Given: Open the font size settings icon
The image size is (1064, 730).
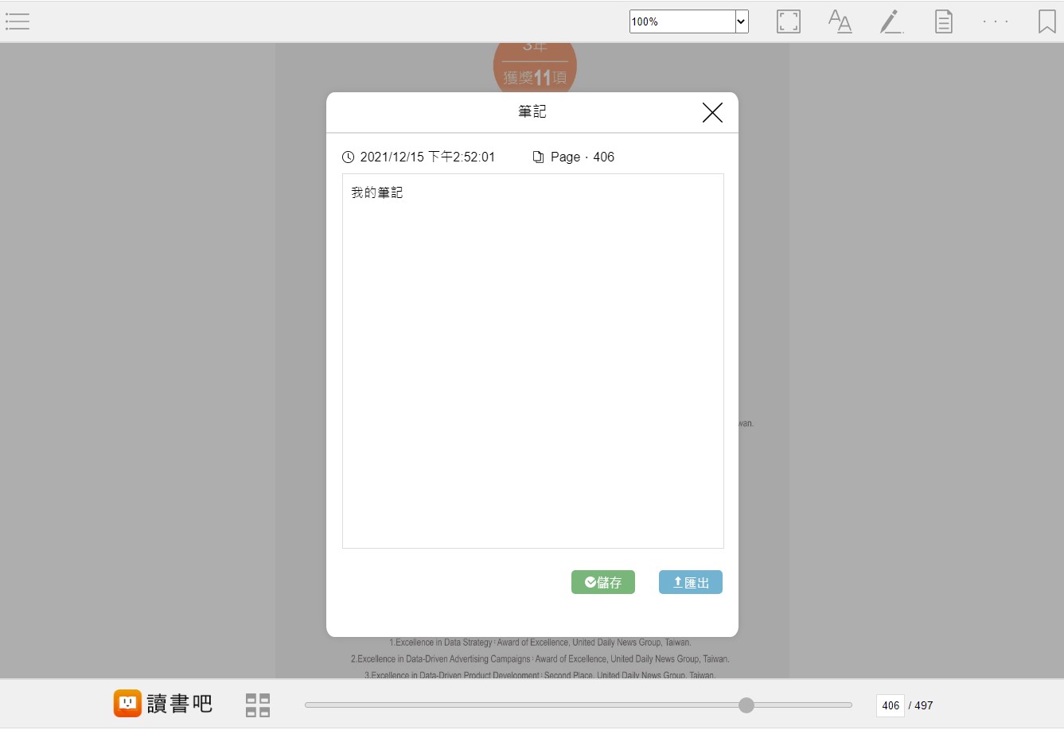Looking at the screenshot, I should tap(840, 21).
